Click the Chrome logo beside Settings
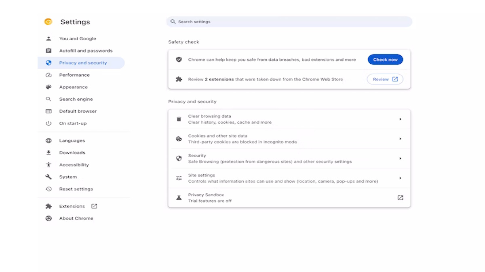Viewport: 485px width, 272px height. [x=48, y=22]
